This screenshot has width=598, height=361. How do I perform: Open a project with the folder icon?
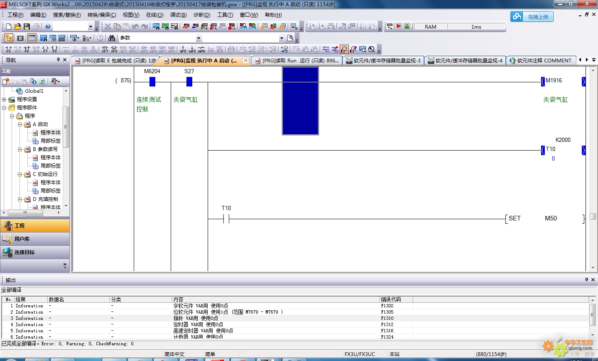tap(17, 27)
